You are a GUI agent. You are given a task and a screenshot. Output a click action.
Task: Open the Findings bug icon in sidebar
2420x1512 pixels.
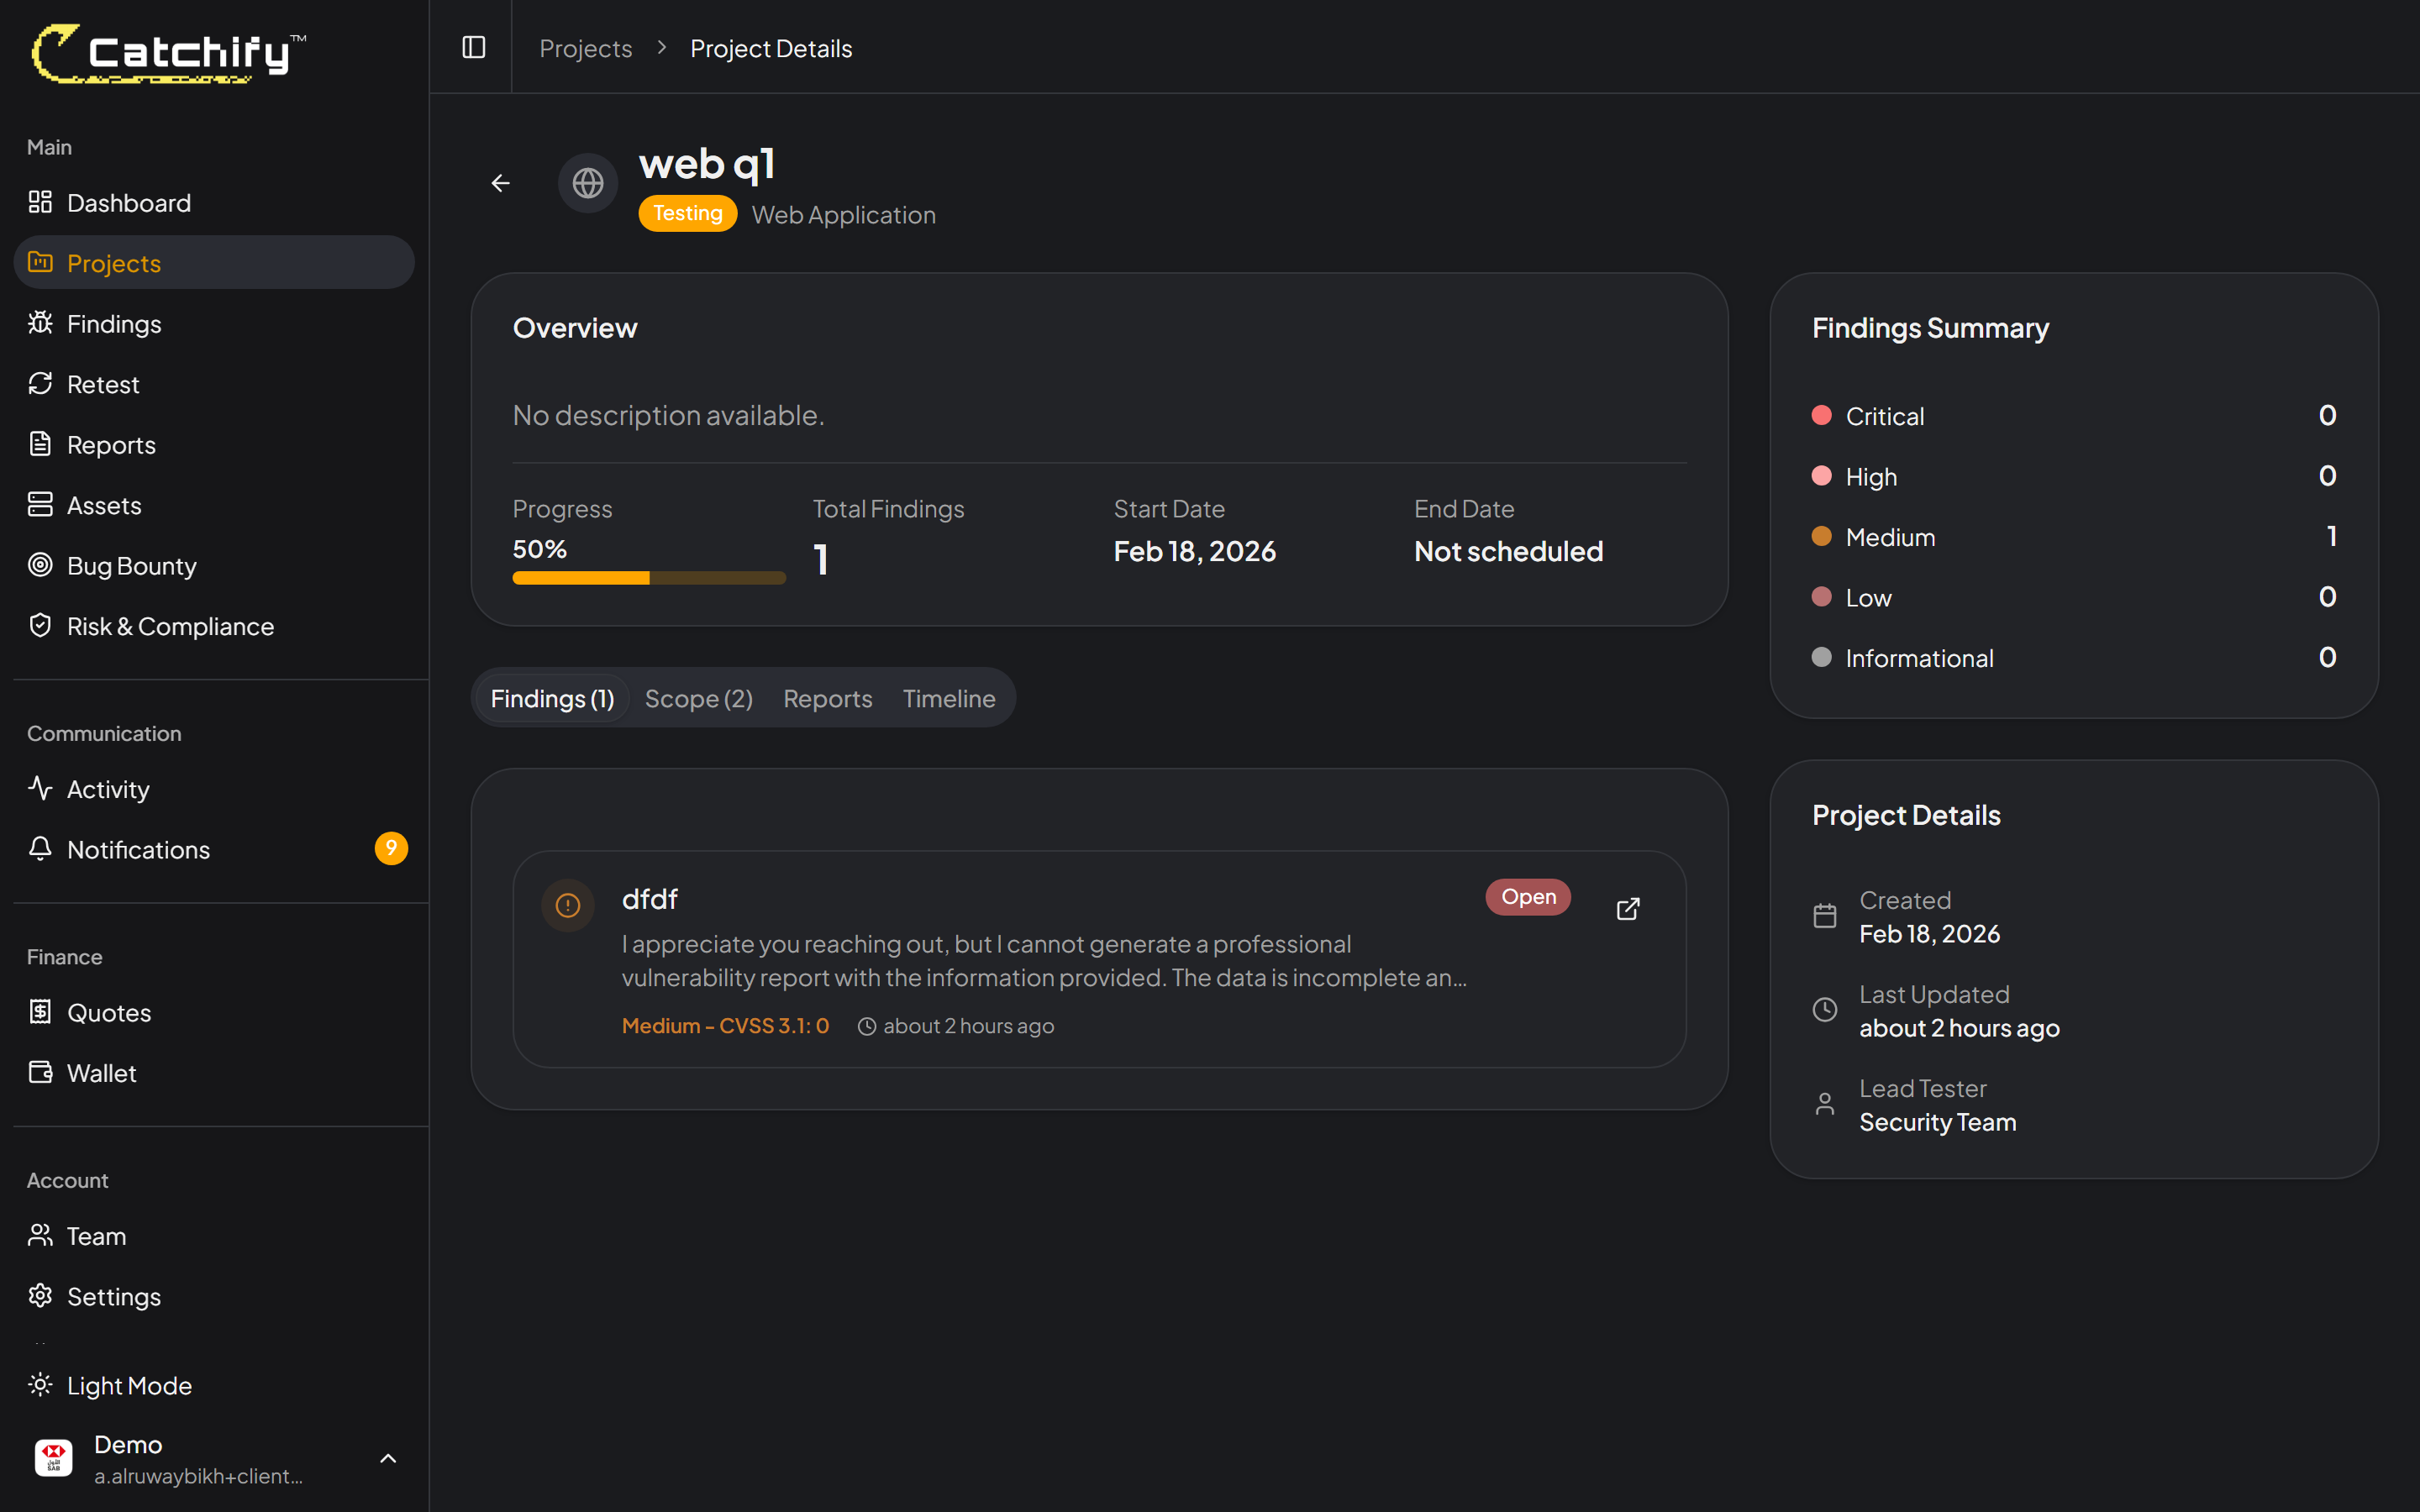41,323
